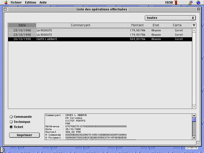Click the sort order icon beside Carte
This screenshot has height=153, width=204.
pos(194,25)
